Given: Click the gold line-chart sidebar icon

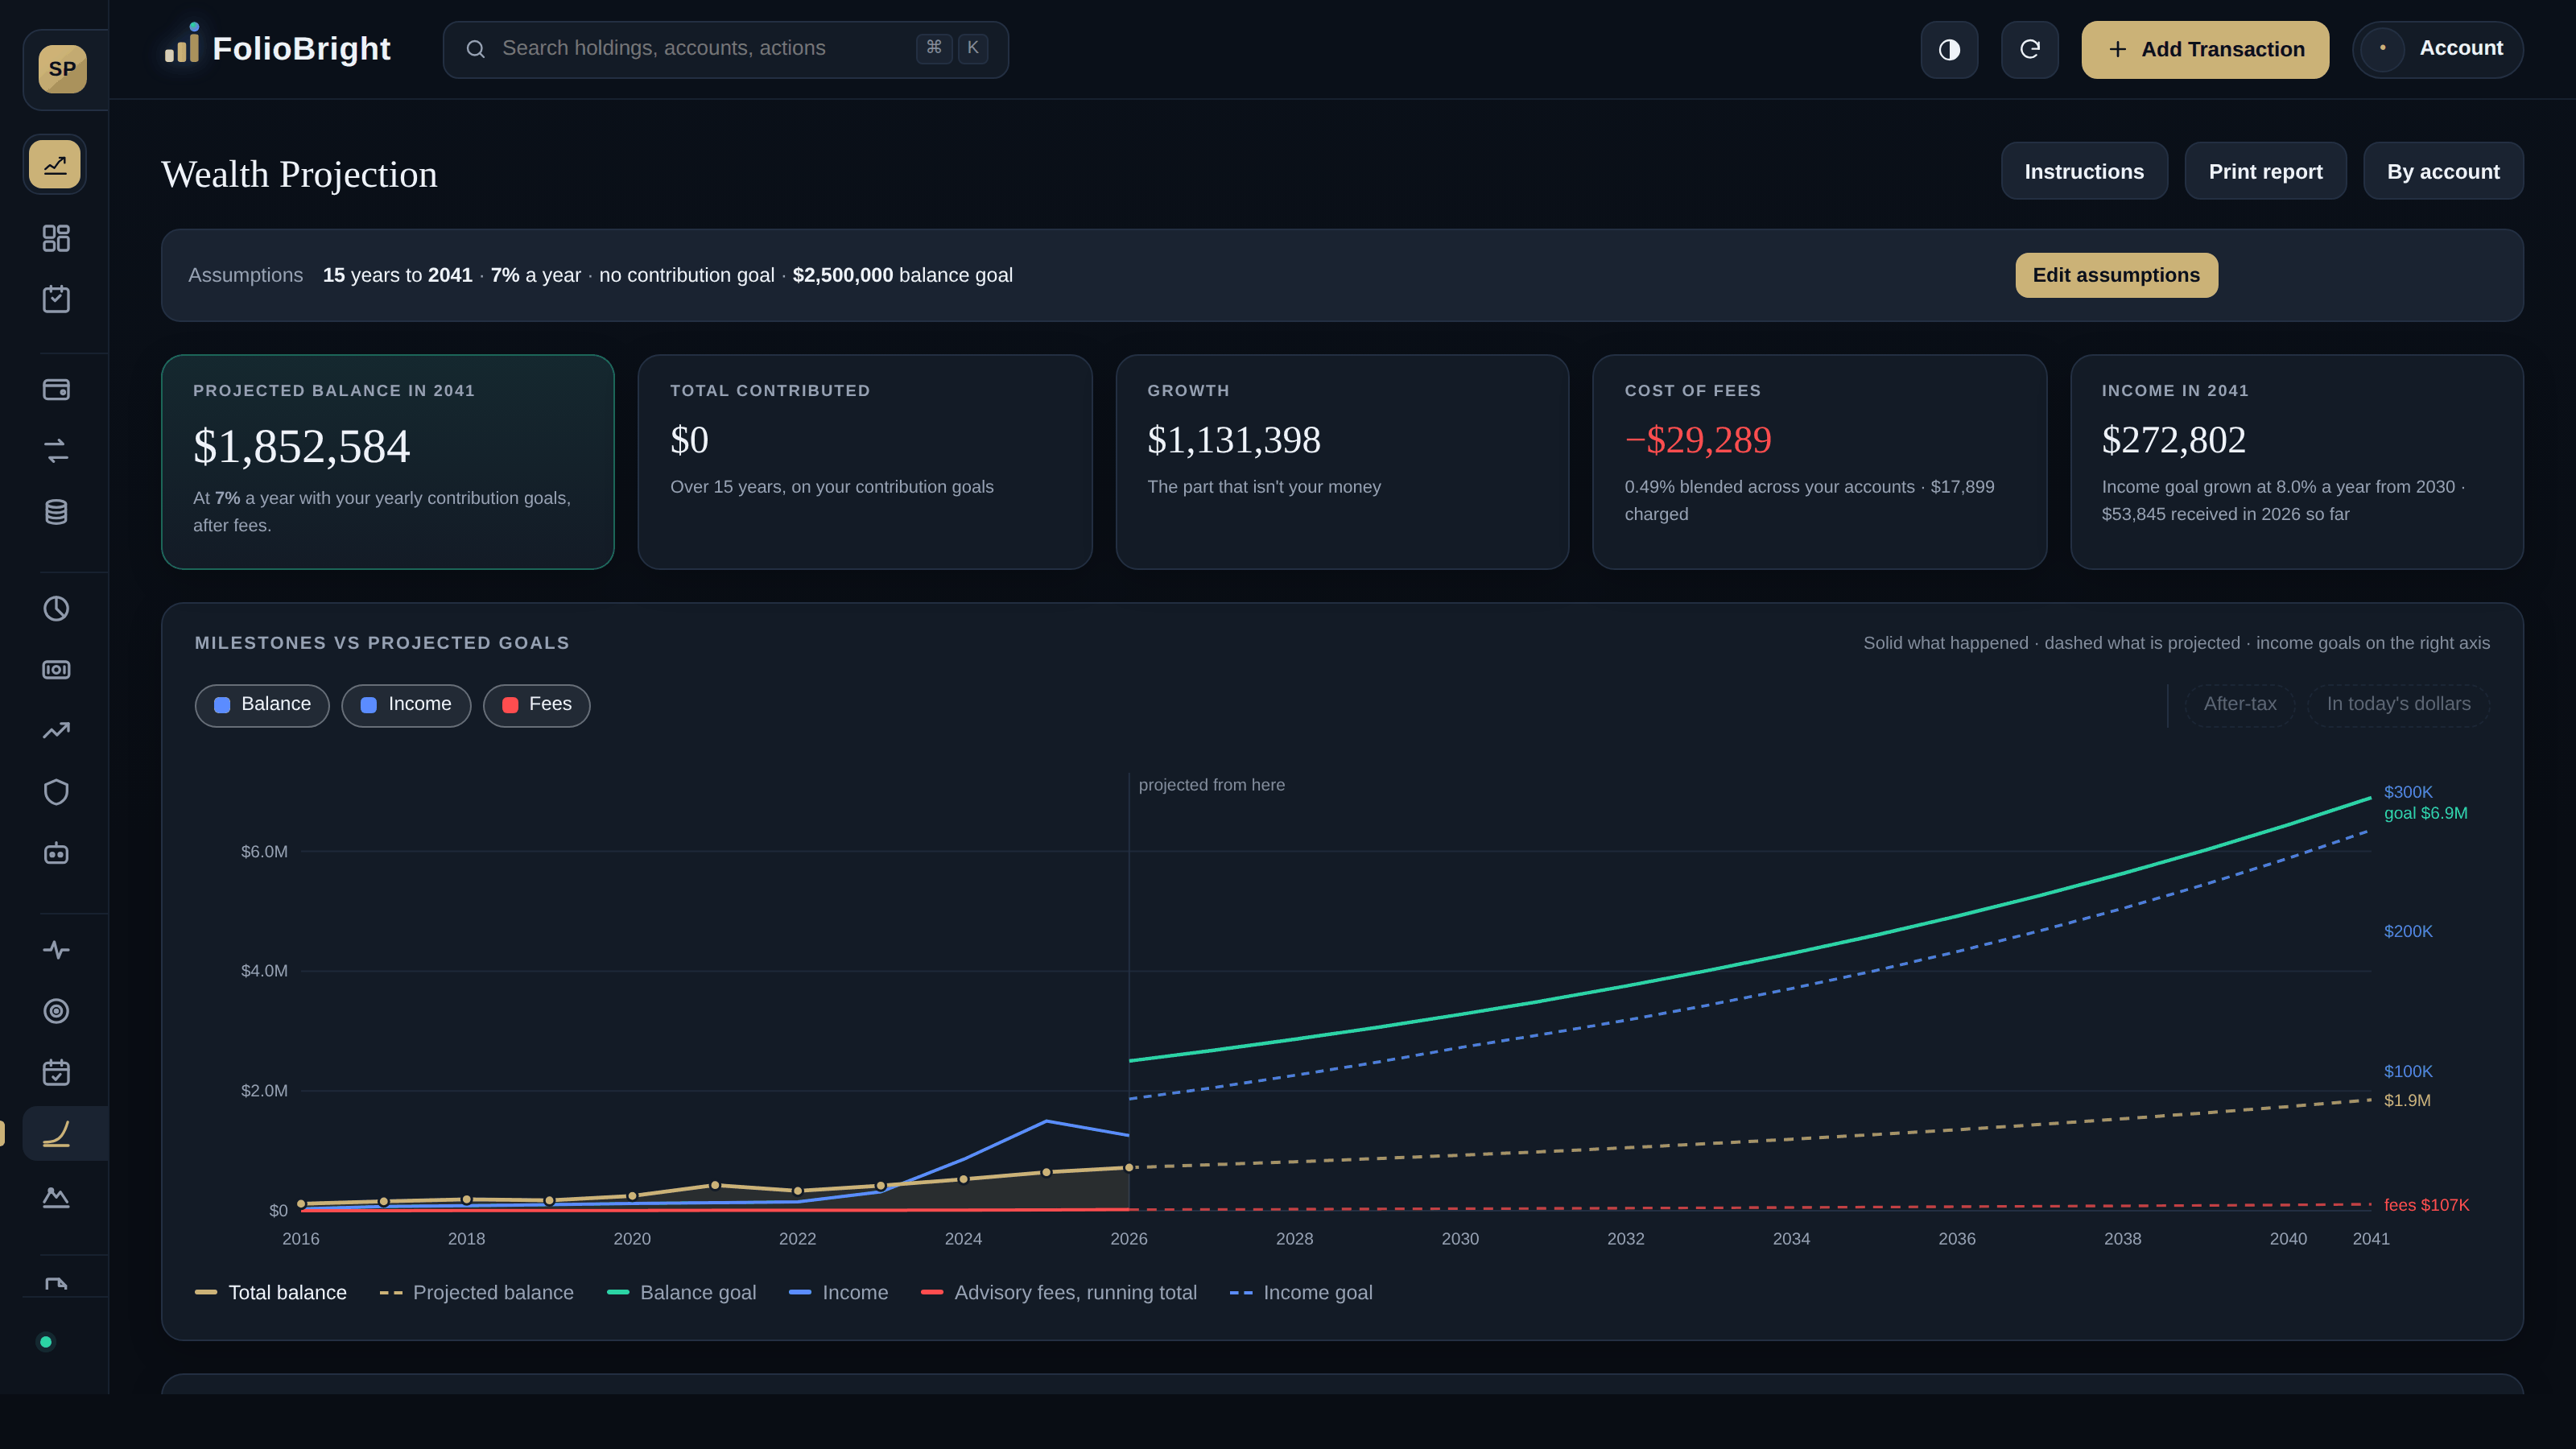Looking at the screenshot, I should (55, 164).
